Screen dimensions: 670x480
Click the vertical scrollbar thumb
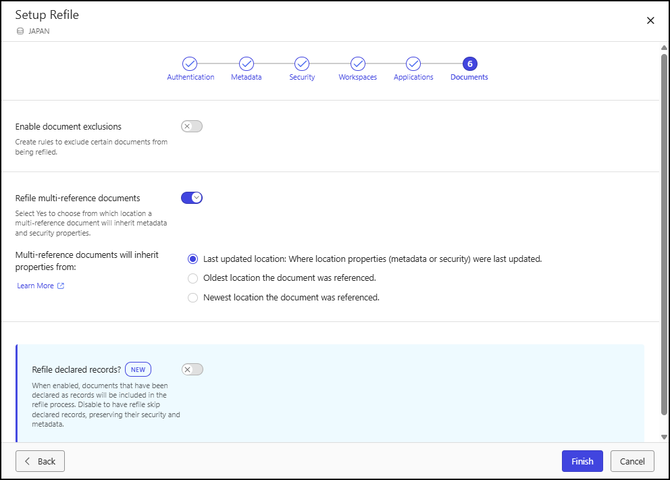click(x=664, y=234)
